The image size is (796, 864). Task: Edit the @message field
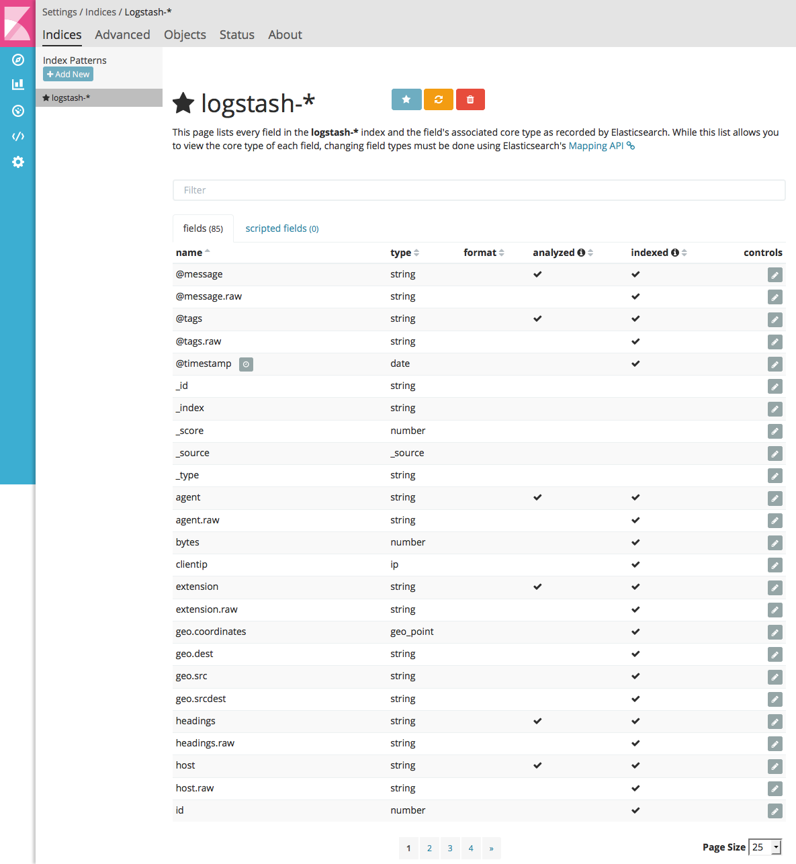pyautogui.click(x=775, y=275)
